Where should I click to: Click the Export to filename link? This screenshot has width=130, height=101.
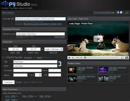[39, 57]
